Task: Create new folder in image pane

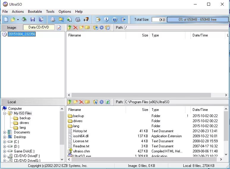Action: (x=81, y=27)
